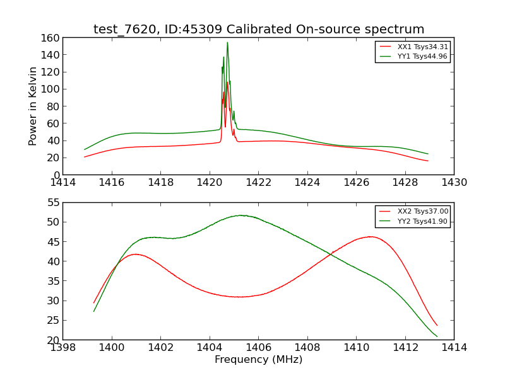
Task: Click the 120 tick label on upper plot
Action: [50, 72]
